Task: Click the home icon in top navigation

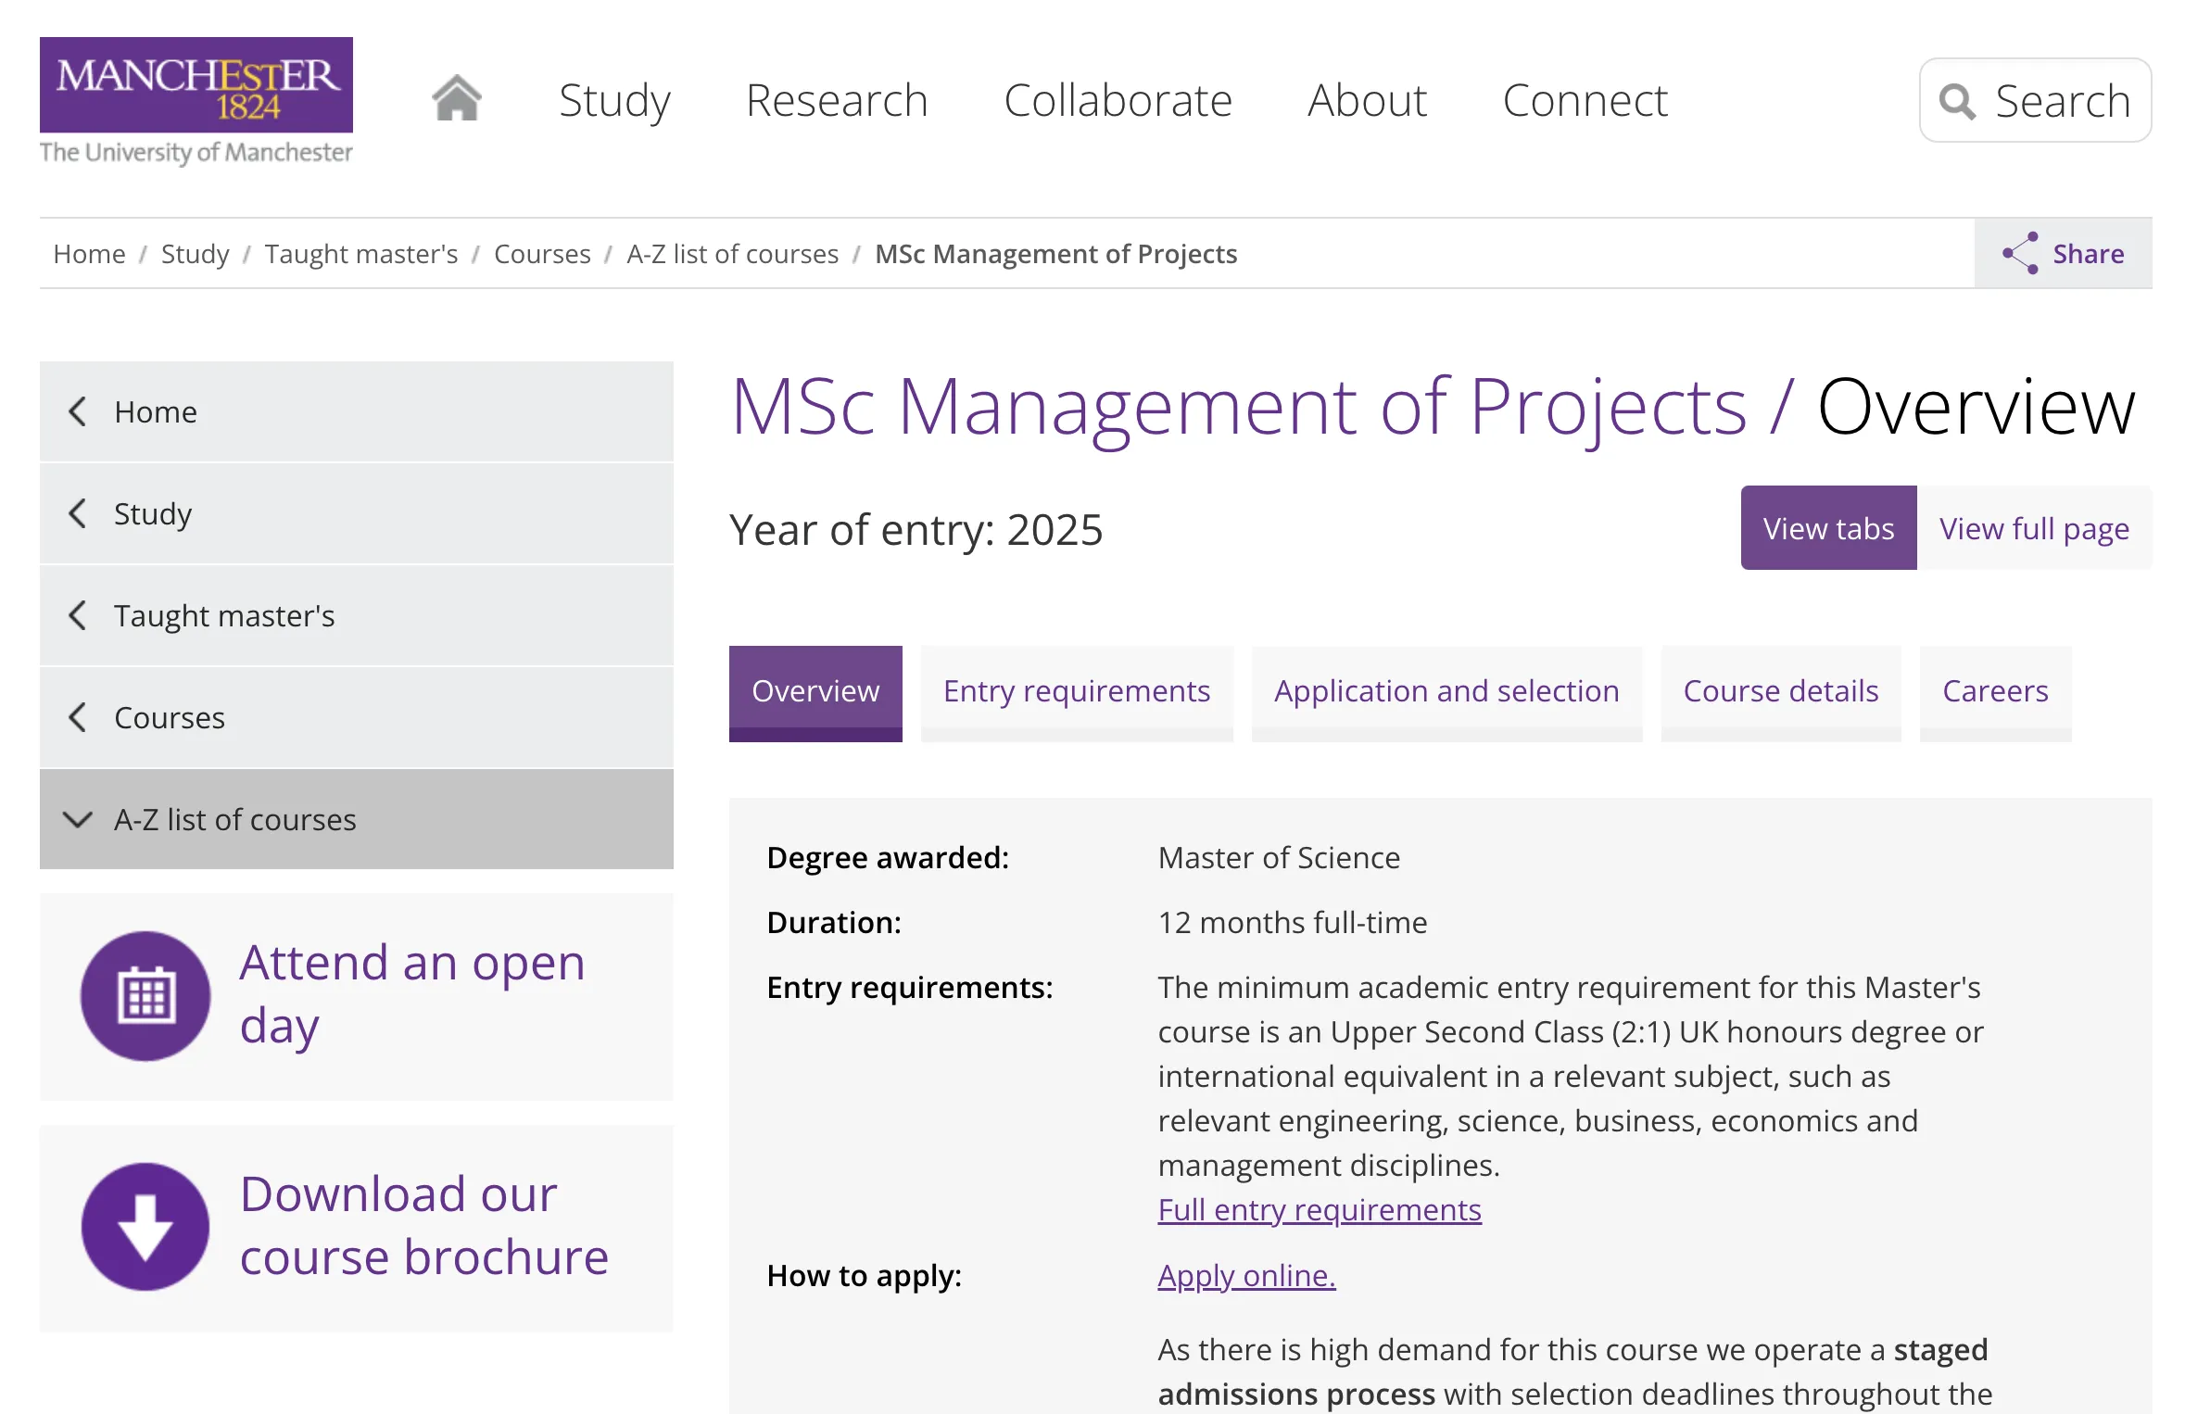Action: 456,99
